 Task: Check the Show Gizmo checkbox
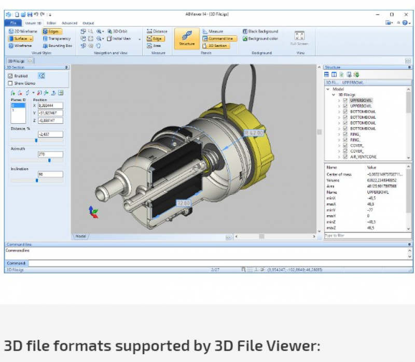(10, 83)
